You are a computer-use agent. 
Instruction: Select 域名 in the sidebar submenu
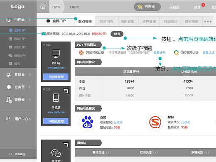pos(17,64)
